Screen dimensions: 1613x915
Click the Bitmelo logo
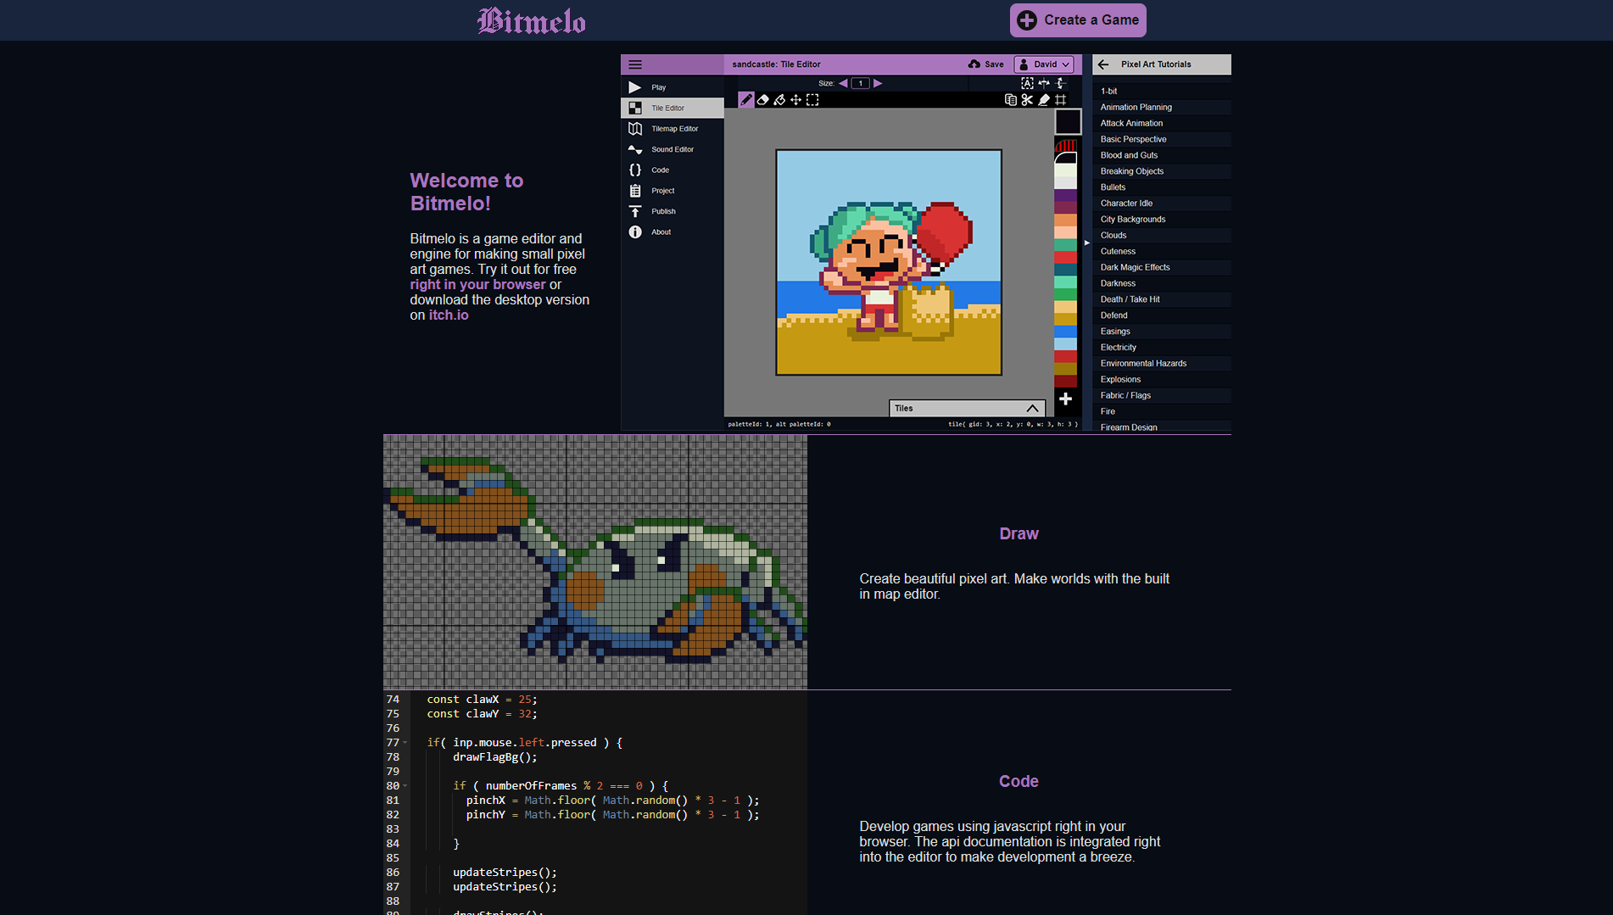[x=532, y=20]
